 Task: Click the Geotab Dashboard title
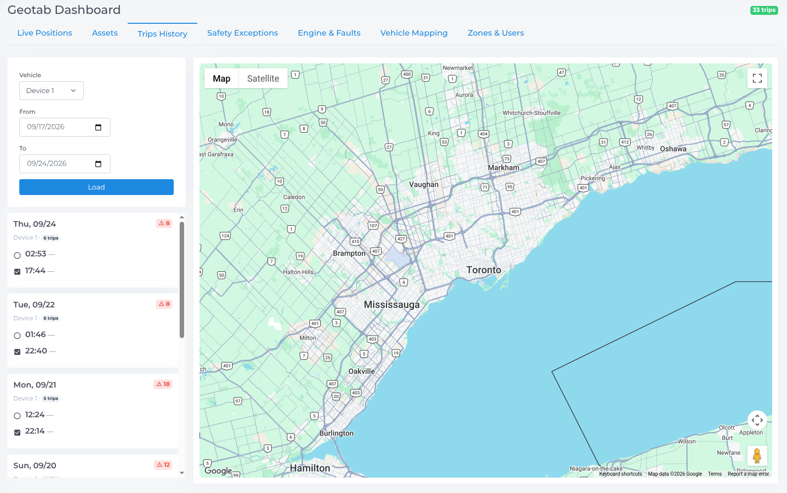[64, 10]
